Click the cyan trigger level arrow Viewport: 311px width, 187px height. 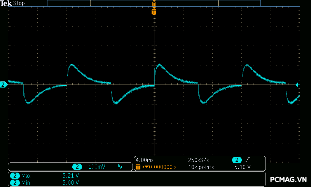(297, 85)
